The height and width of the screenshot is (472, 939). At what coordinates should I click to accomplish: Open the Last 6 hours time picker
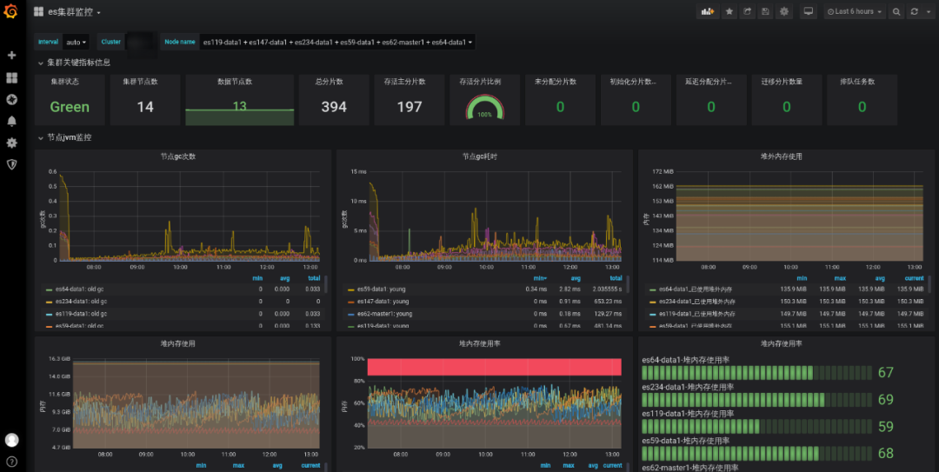pos(855,12)
